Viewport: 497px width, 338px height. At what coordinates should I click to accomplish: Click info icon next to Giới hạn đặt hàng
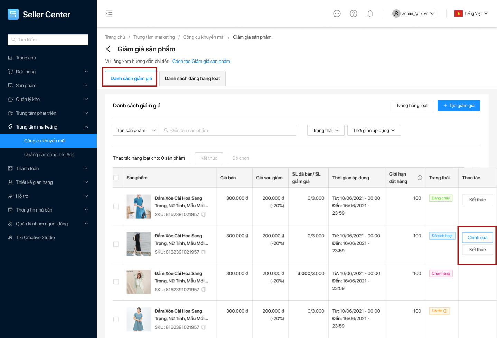click(420, 178)
